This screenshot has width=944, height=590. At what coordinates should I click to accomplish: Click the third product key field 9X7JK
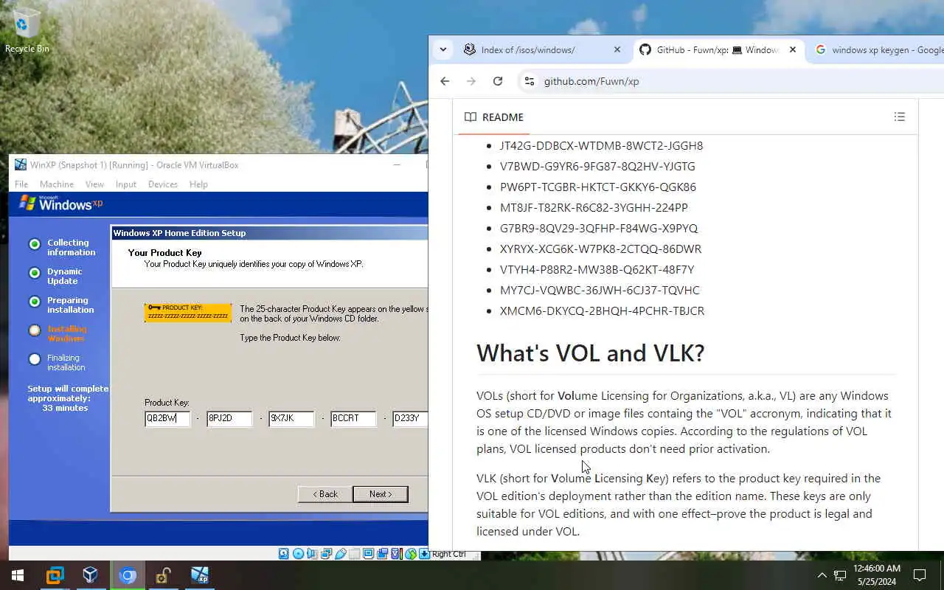tap(291, 418)
